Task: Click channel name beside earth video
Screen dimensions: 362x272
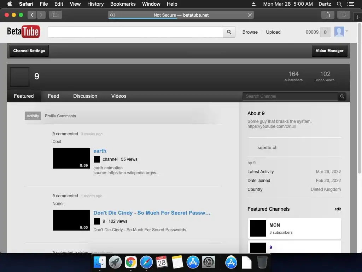Action: (110, 159)
